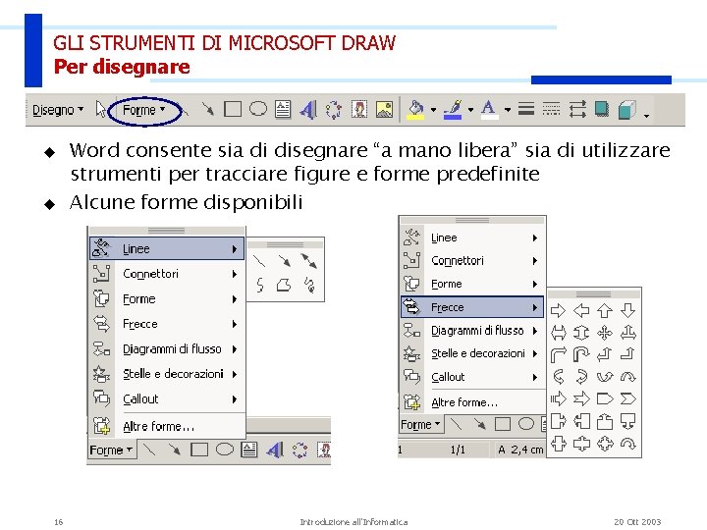707x530 pixels.
Task: Open Diagrammi di flusso in left menu
Action: pos(167,348)
